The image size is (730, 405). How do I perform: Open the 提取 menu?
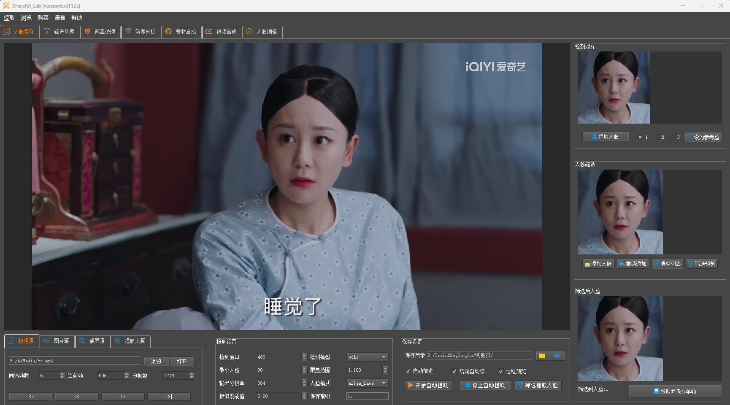pyautogui.click(x=9, y=18)
